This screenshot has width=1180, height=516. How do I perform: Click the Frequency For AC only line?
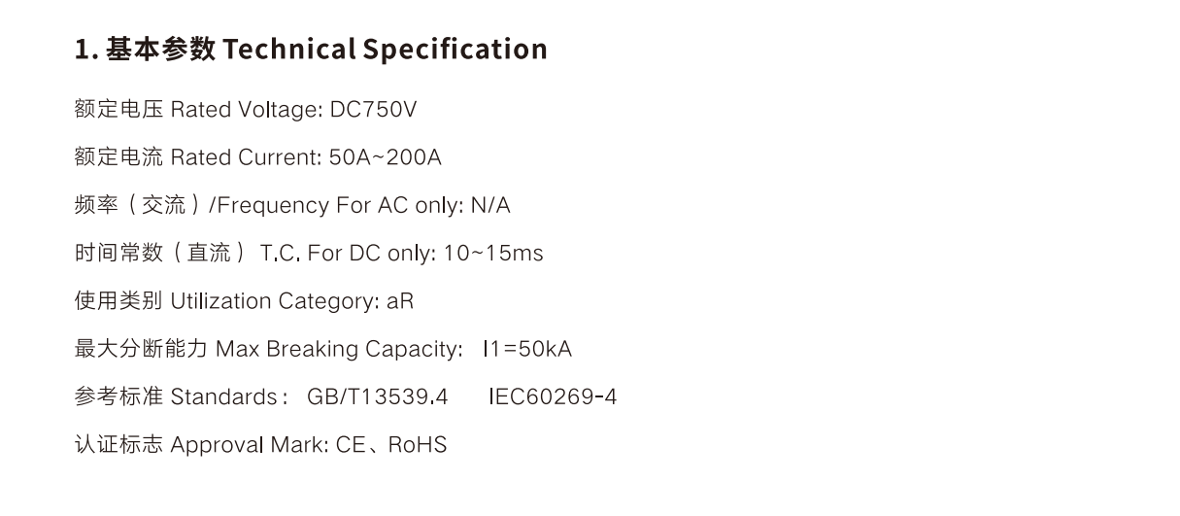click(x=292, y=206)
